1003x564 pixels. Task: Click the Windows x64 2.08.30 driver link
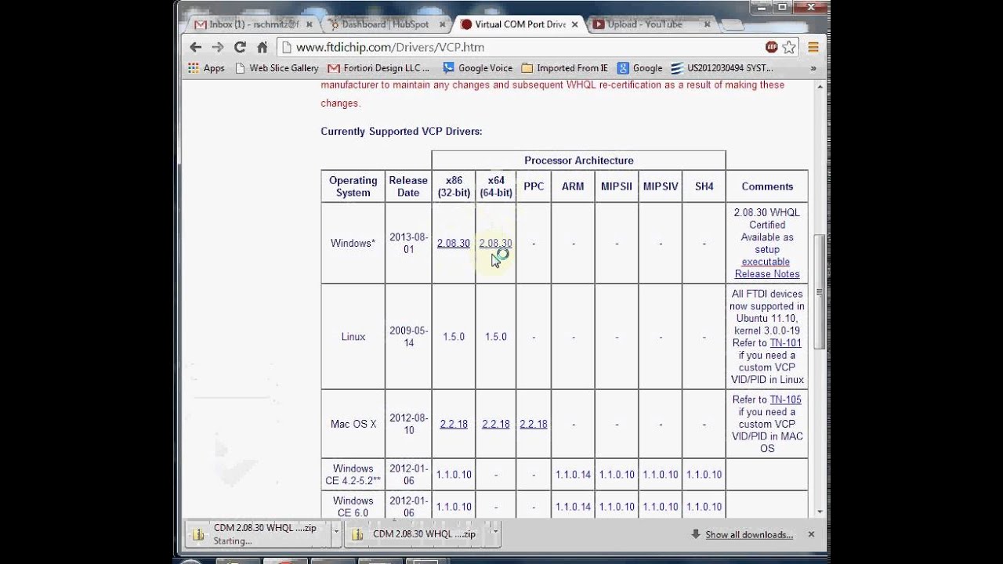[x=495, y=244]
